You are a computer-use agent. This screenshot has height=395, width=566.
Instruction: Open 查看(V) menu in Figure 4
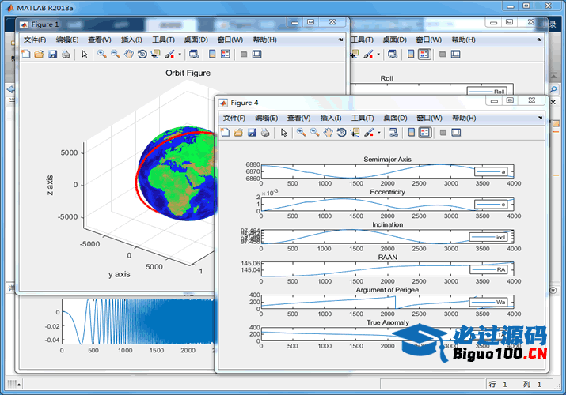tap(299, 118)
